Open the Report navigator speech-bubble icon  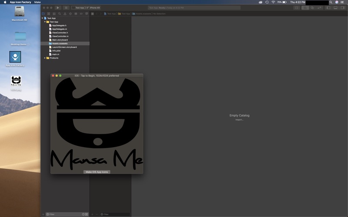(87, 14)
